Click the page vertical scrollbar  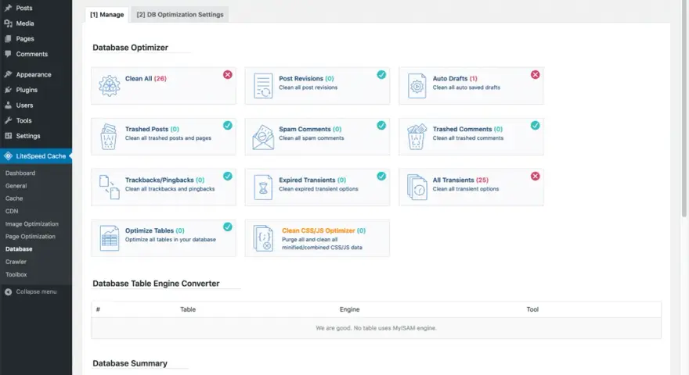click(x=684, y=109)
